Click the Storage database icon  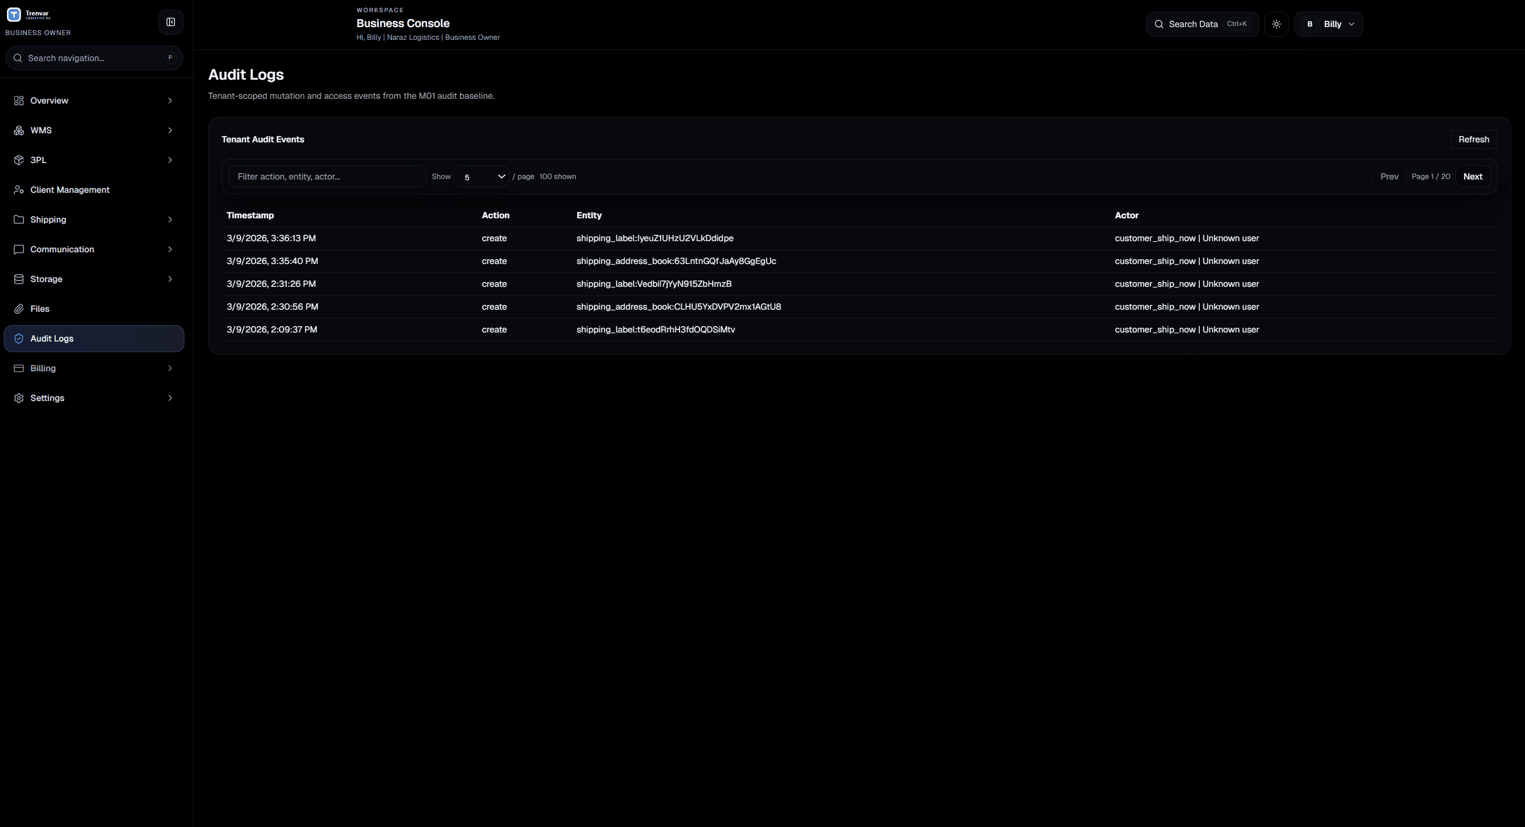pyautogui.click(x=19, y=279)
